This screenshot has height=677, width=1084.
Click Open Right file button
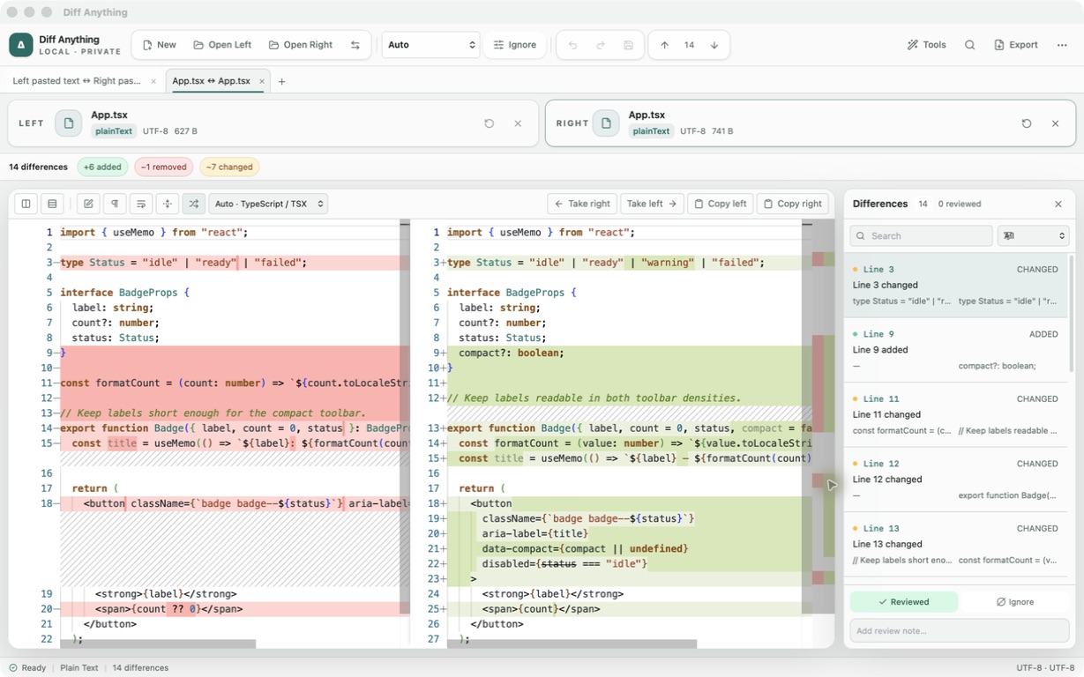[301, 45]
